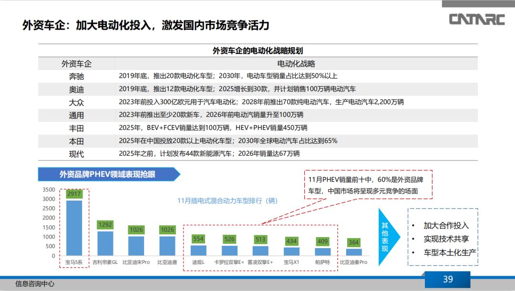The image size is (515, 291).
Task: Click axis label 途观L
Action: click(198, 262)
